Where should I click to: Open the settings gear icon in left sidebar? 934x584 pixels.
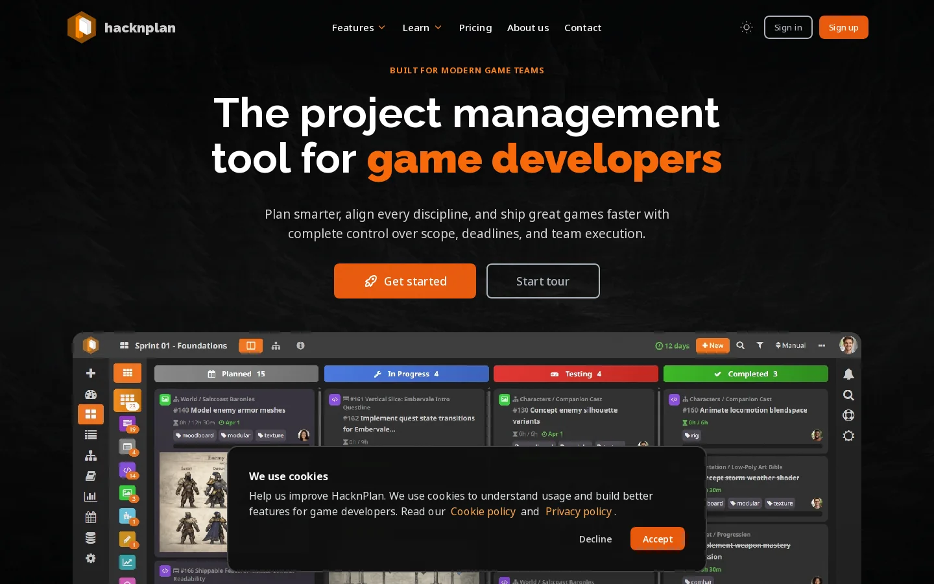91,558
